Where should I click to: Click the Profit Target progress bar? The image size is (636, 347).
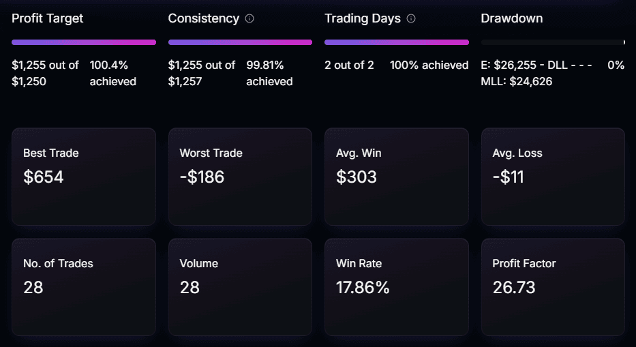click(84, 42)
